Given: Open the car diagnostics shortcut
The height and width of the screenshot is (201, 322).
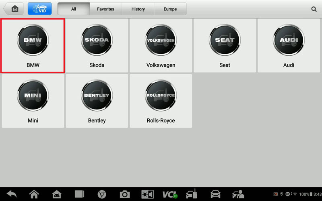Looking at the screenshot, I should coord(215,194).
